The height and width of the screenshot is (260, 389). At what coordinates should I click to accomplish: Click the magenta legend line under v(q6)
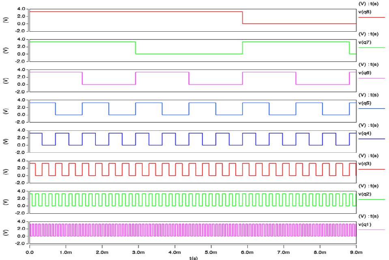372,78
